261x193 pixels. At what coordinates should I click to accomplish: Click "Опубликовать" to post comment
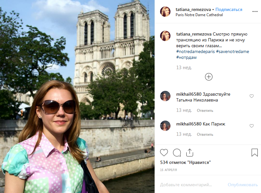[x=243, y=185]
